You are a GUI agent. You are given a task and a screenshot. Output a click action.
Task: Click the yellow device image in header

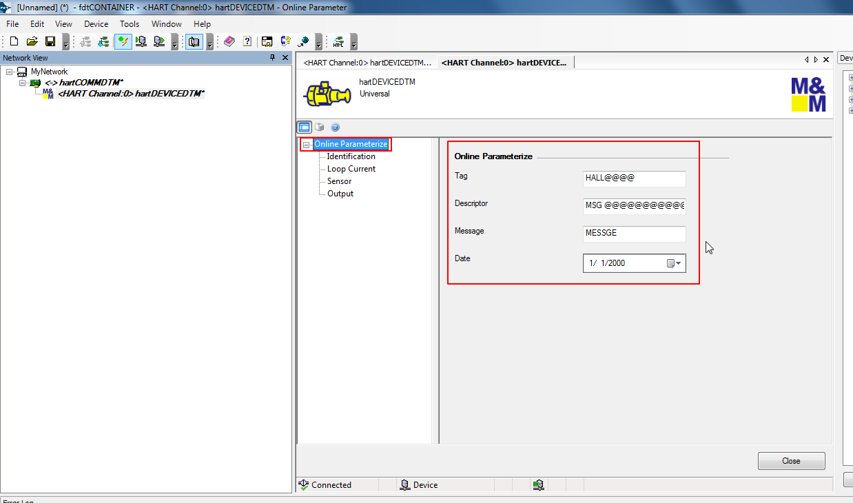[327, 93]
